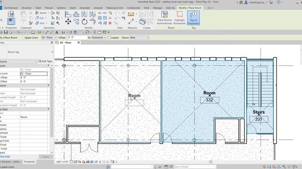Screen dimensions: 302x169
Task: Toggle the Leader checkbox
Action: [x=109, y=38]
